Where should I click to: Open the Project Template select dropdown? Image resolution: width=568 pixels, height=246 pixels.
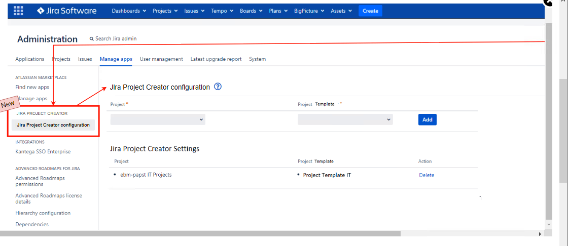[x=345, y=119]
